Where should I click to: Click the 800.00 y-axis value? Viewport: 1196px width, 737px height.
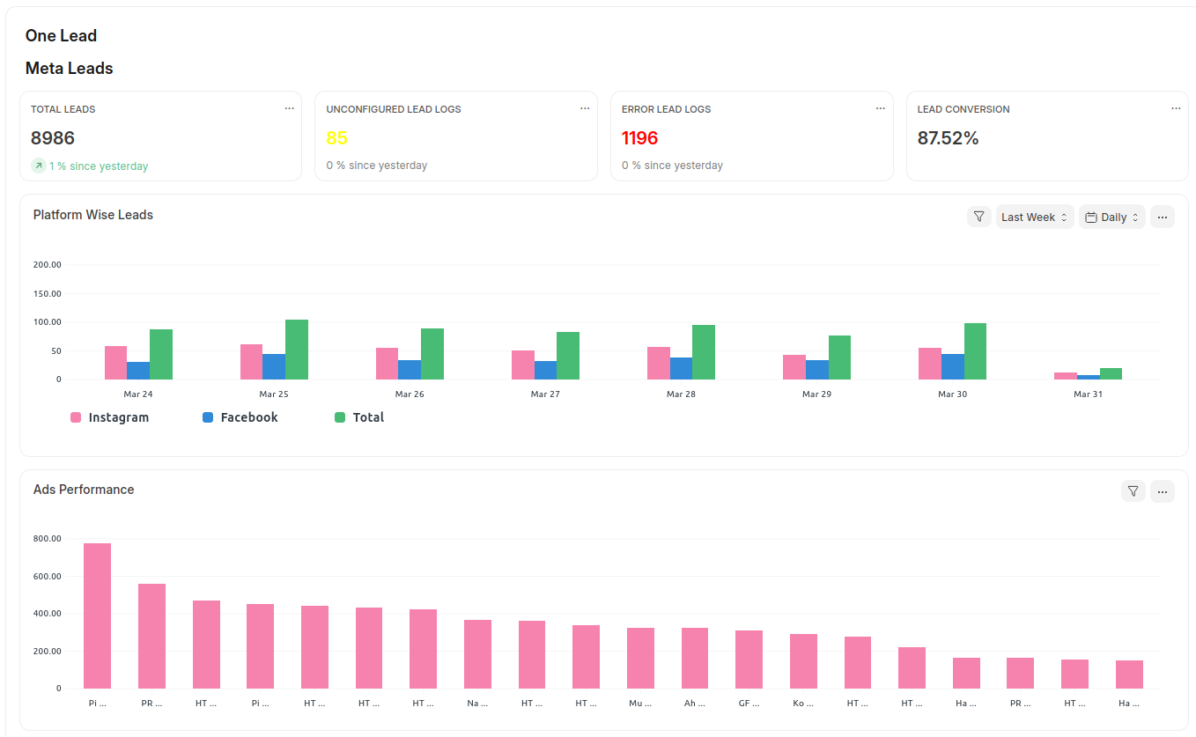pos(48,539)
